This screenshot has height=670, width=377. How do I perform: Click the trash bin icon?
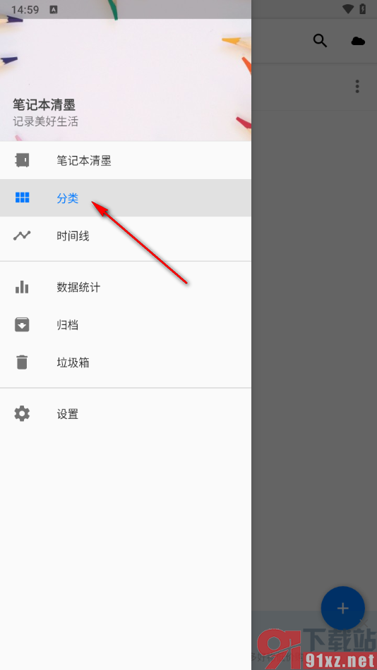[22, 362]
